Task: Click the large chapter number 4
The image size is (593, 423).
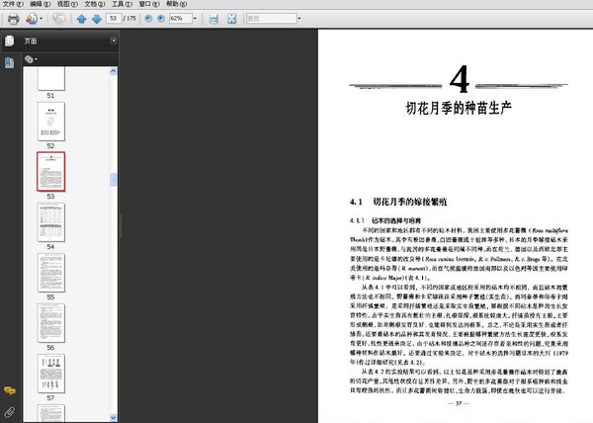Action: click(460, 79)
